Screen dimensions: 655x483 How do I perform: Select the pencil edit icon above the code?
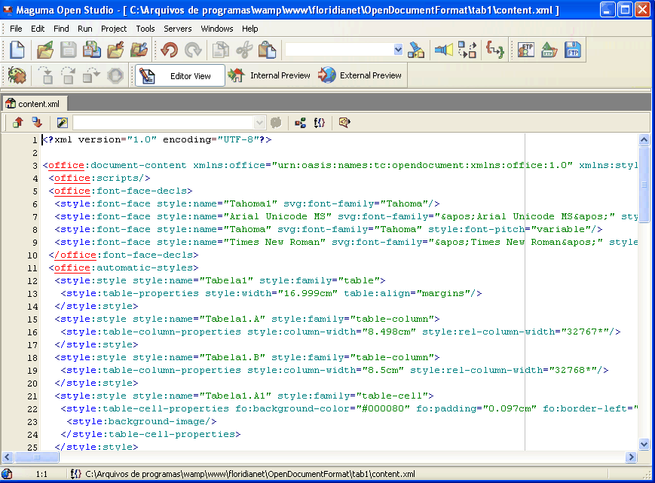point(62,122)
